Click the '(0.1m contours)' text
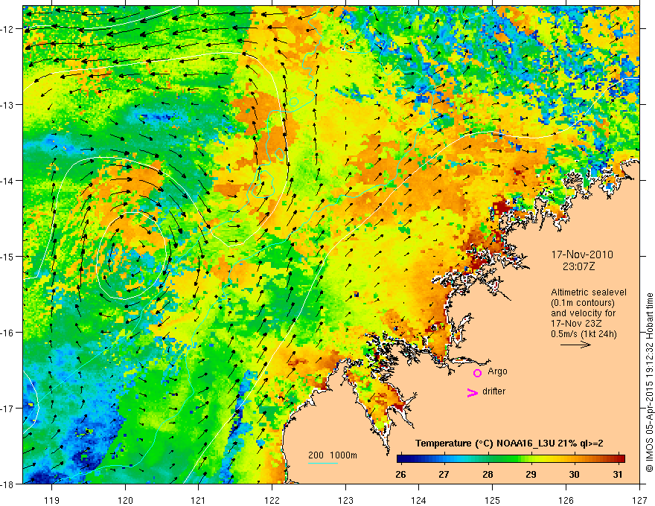The height and width of the screenshot is (506, 655). point(583,303)
